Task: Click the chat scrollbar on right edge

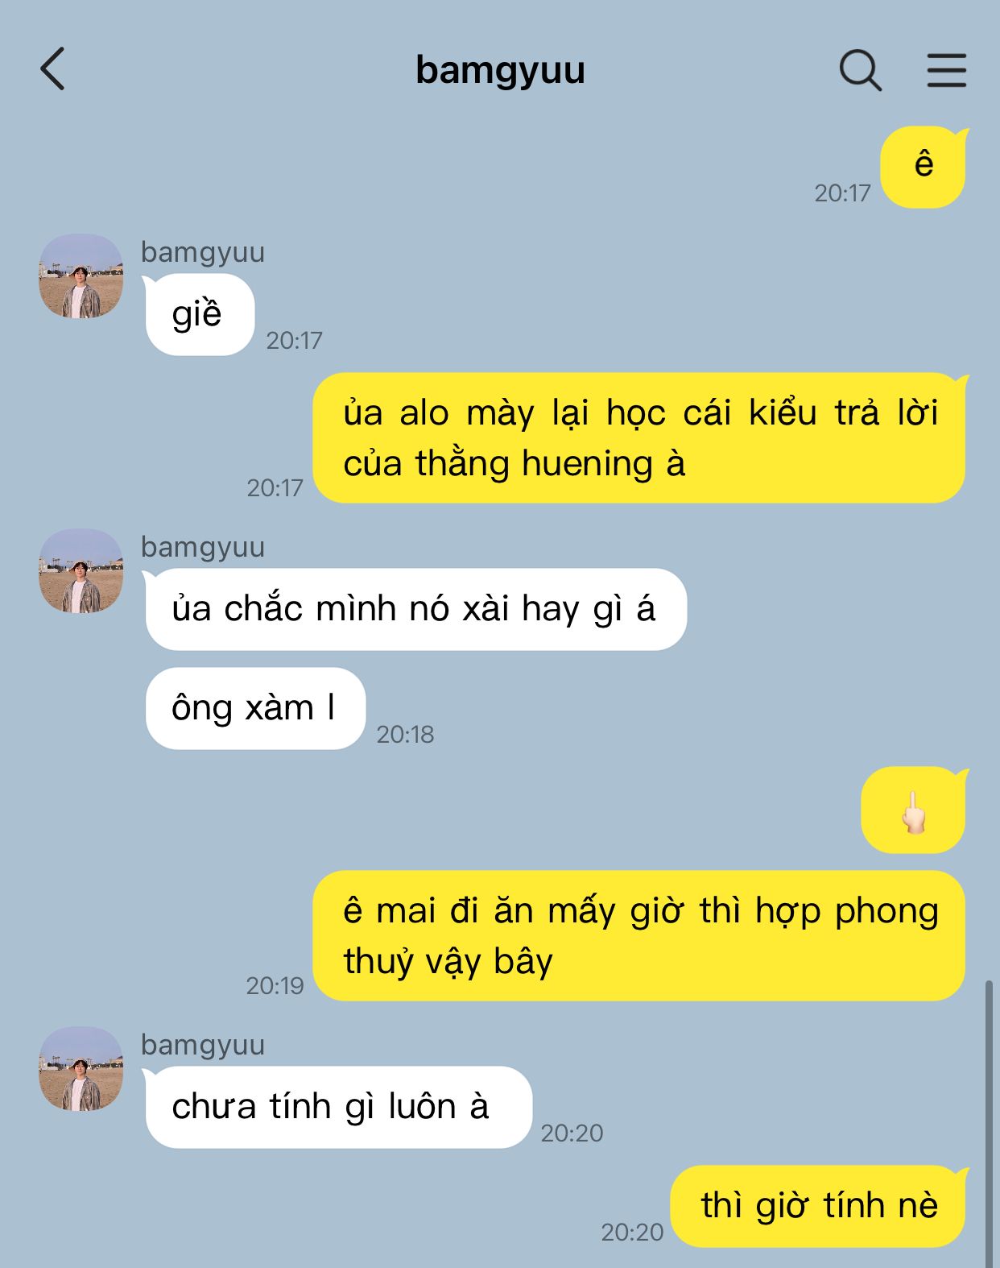Action: pos(989,1124)
